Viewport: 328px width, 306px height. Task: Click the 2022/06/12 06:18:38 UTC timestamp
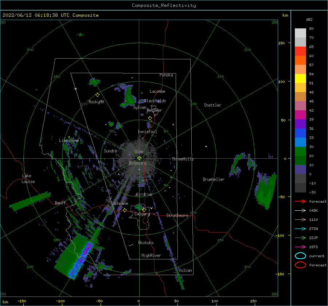point(36,15)
